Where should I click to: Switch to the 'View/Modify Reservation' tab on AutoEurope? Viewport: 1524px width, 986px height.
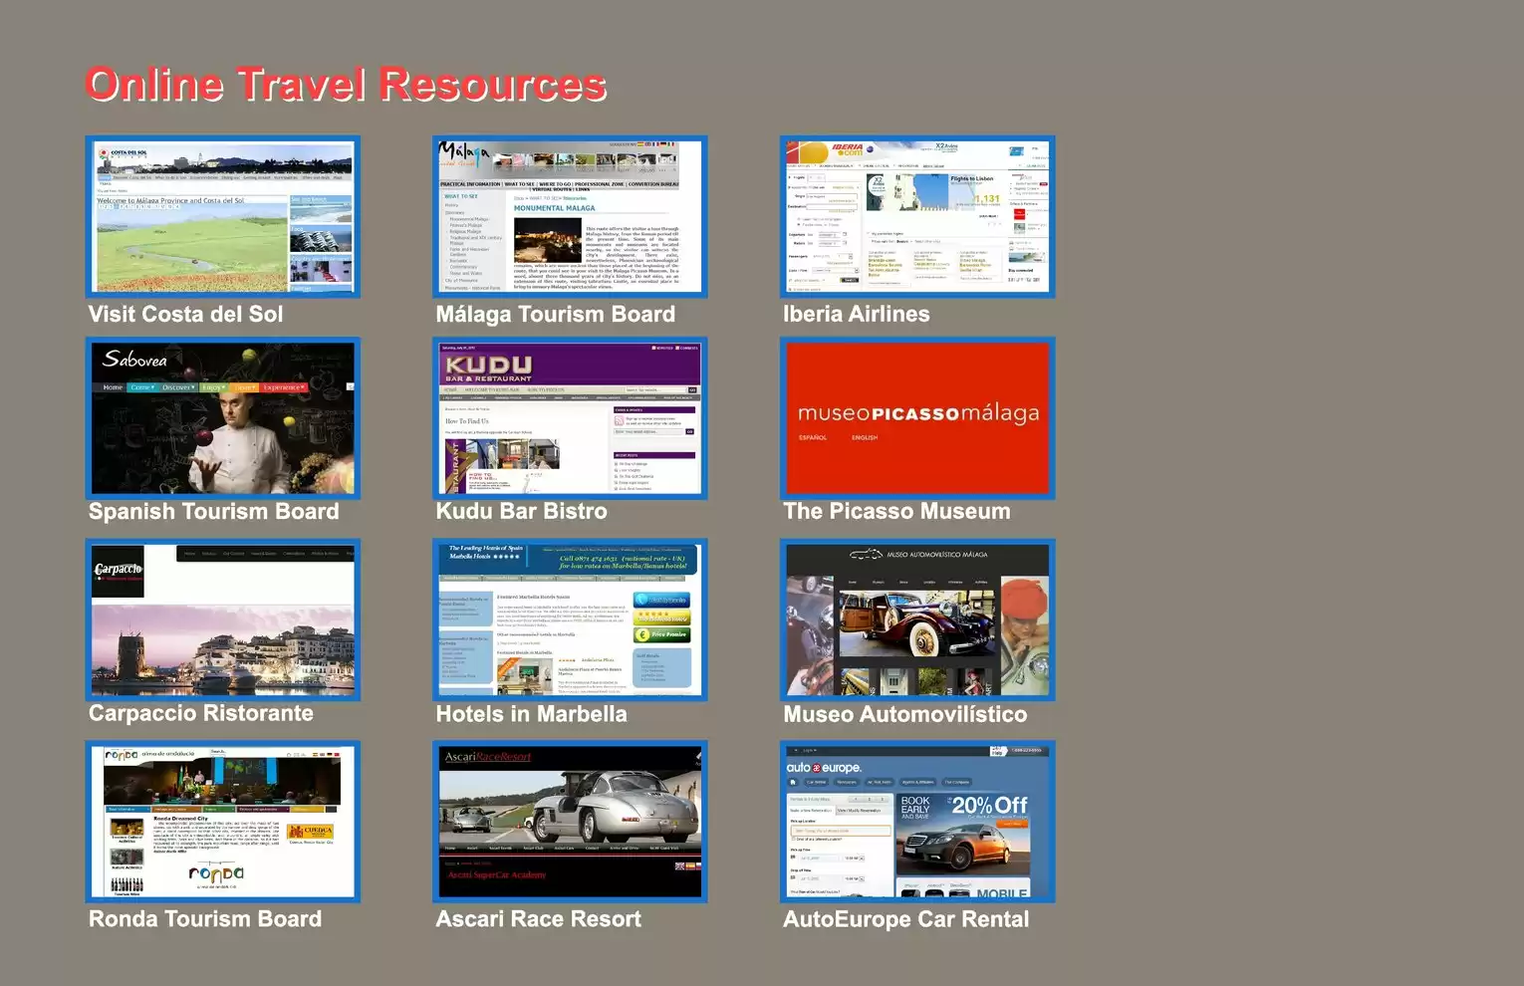860,810
